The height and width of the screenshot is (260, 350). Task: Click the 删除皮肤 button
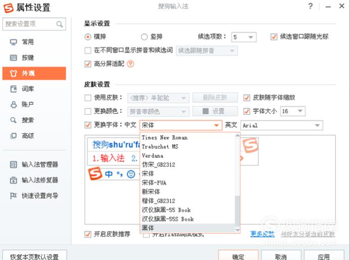coord(215,98)
